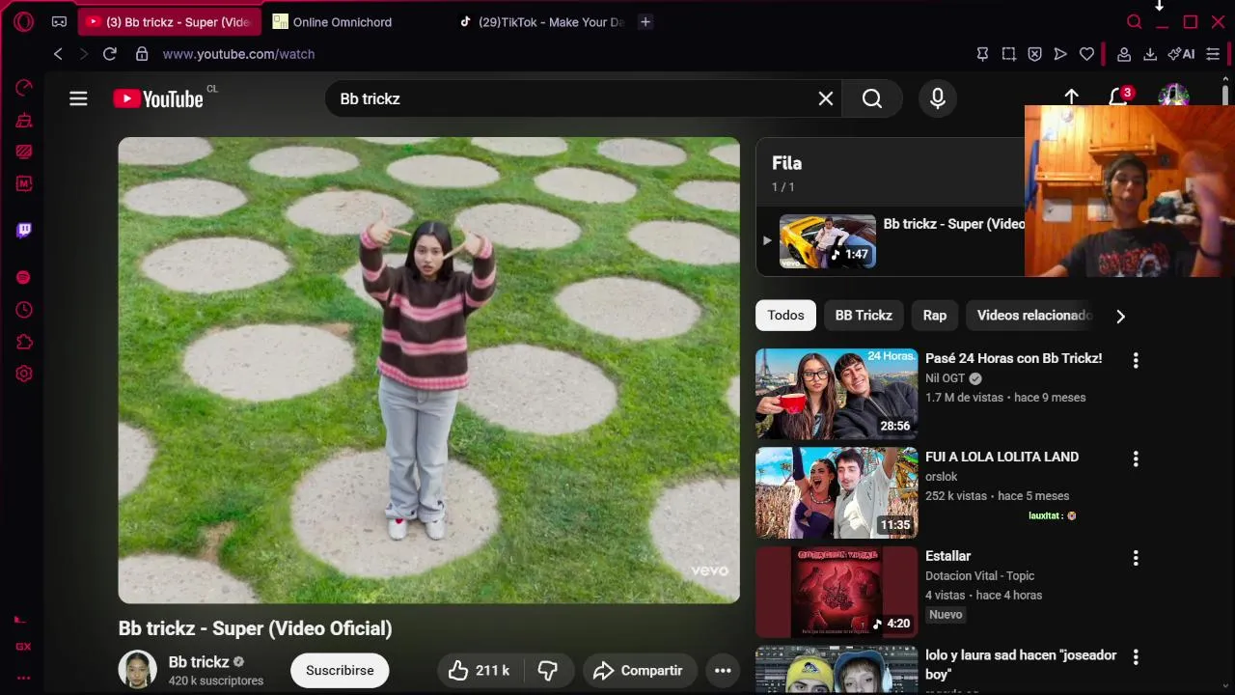Click the site padlock icon
The width and height of the screenshot is (1235, 695).
(142, 54)
